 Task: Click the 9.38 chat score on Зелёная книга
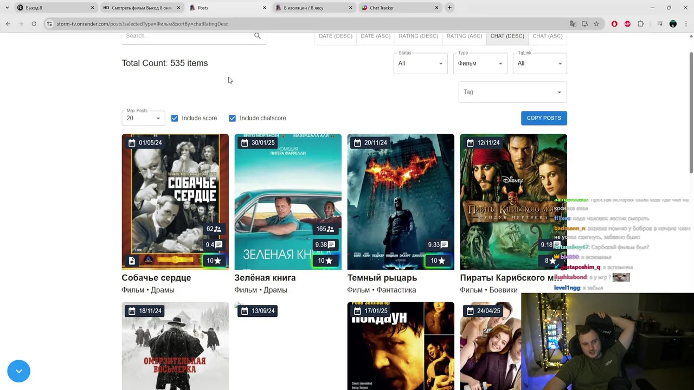[x=325, y=244]
